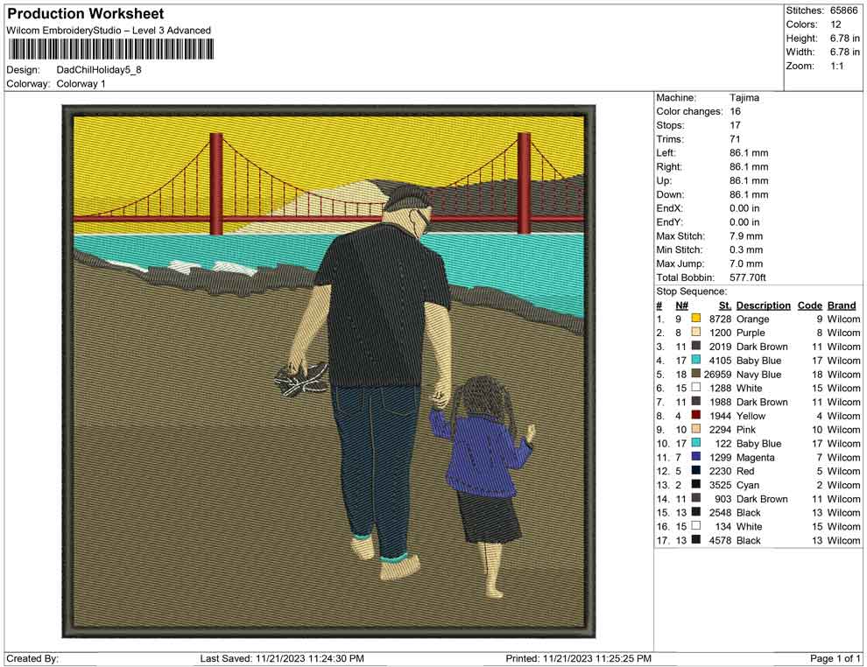Click the Yellow thread swatch in stop 8

[x=696, y=416]
